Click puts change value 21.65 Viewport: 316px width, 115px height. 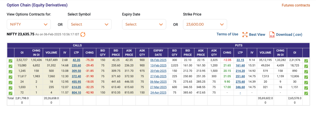[x=227, y=65]
